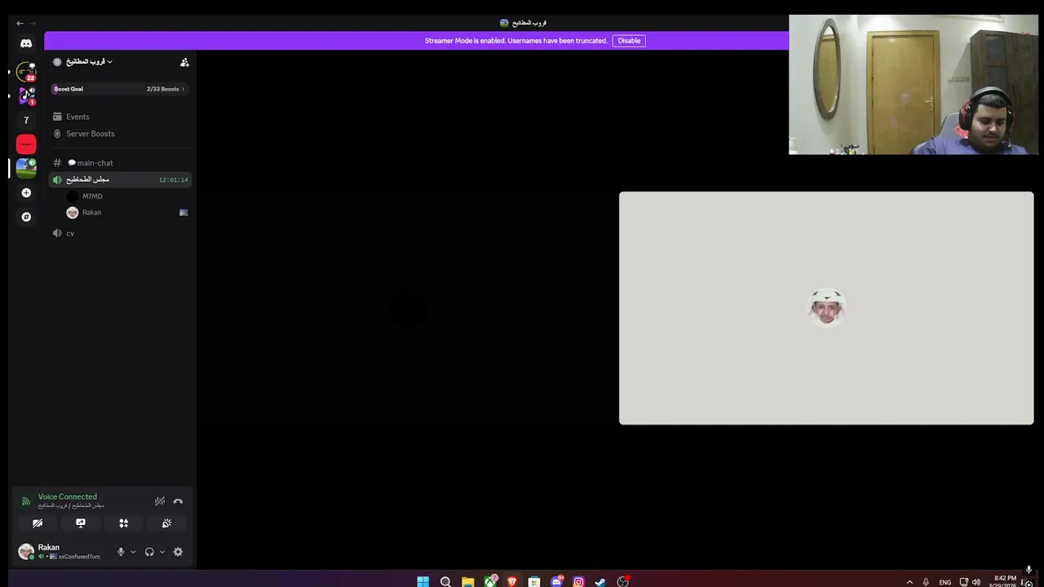
Task: Open Boost Goal 2/33 Boosts bar
Action: pyautogui.click(x=120, y=89)
